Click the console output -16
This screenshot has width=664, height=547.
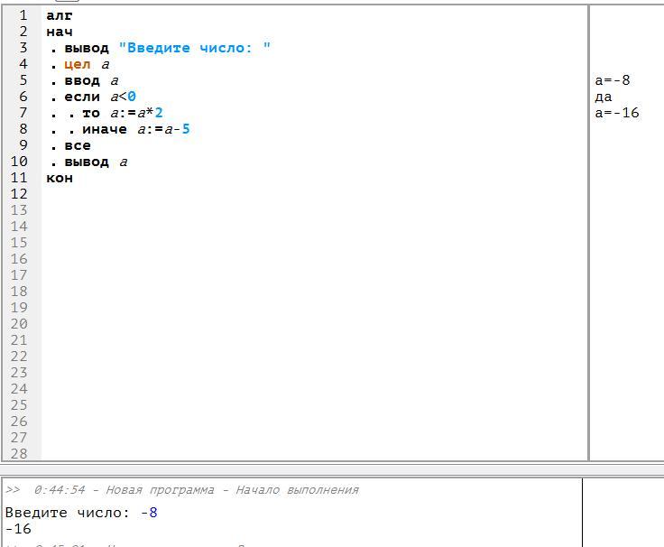18,529
